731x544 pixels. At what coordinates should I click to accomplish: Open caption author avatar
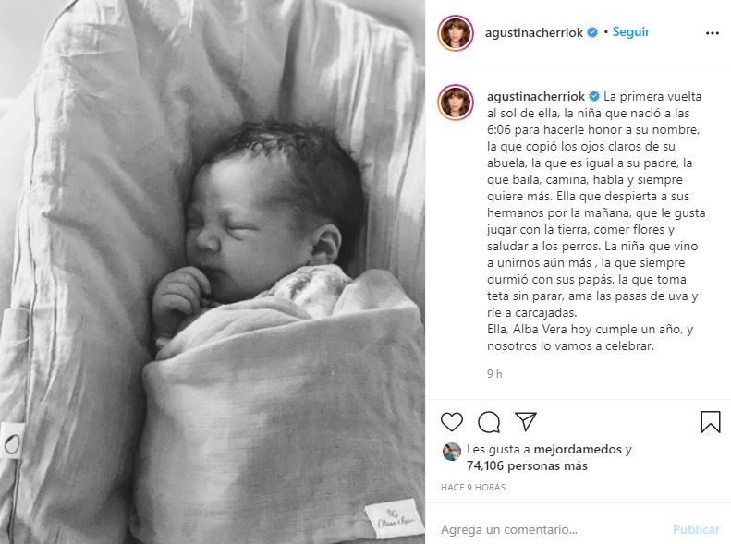[x=456, y=103]
